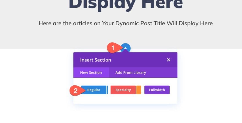Click the blue strip right of Regular
242x123 pixels.
click(107, 90)
